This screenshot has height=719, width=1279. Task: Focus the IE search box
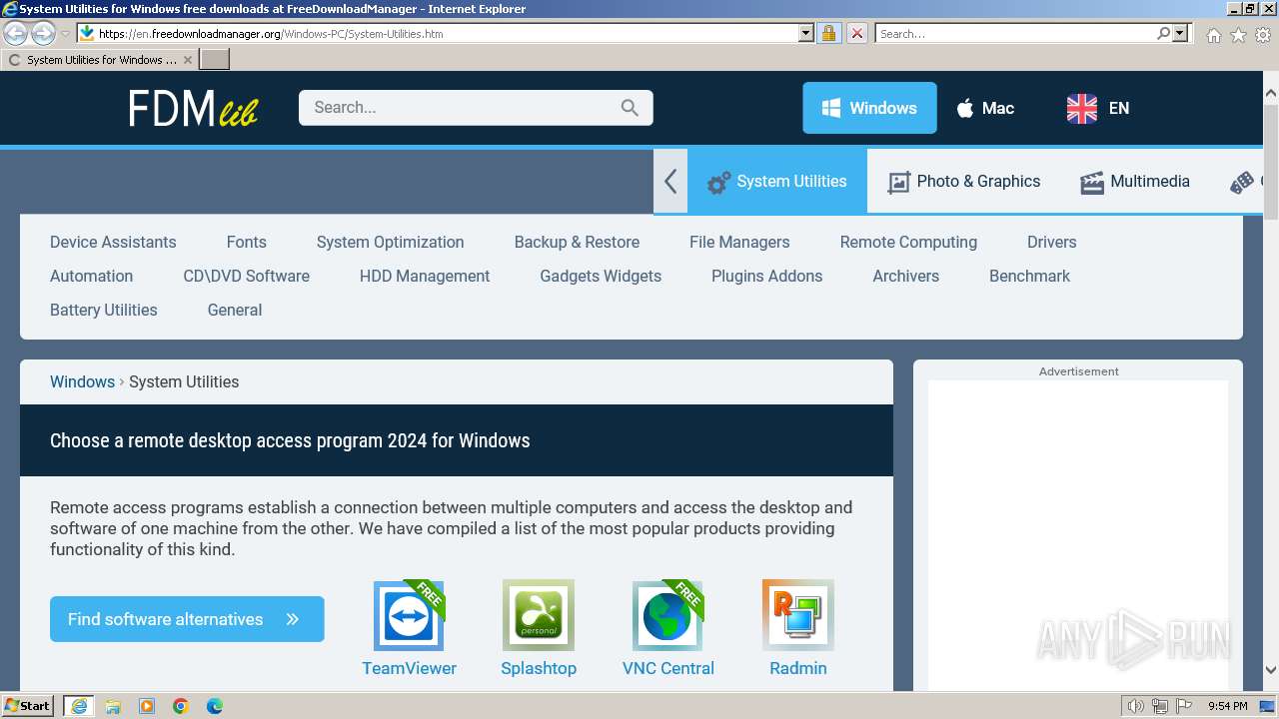point(1015,33)
